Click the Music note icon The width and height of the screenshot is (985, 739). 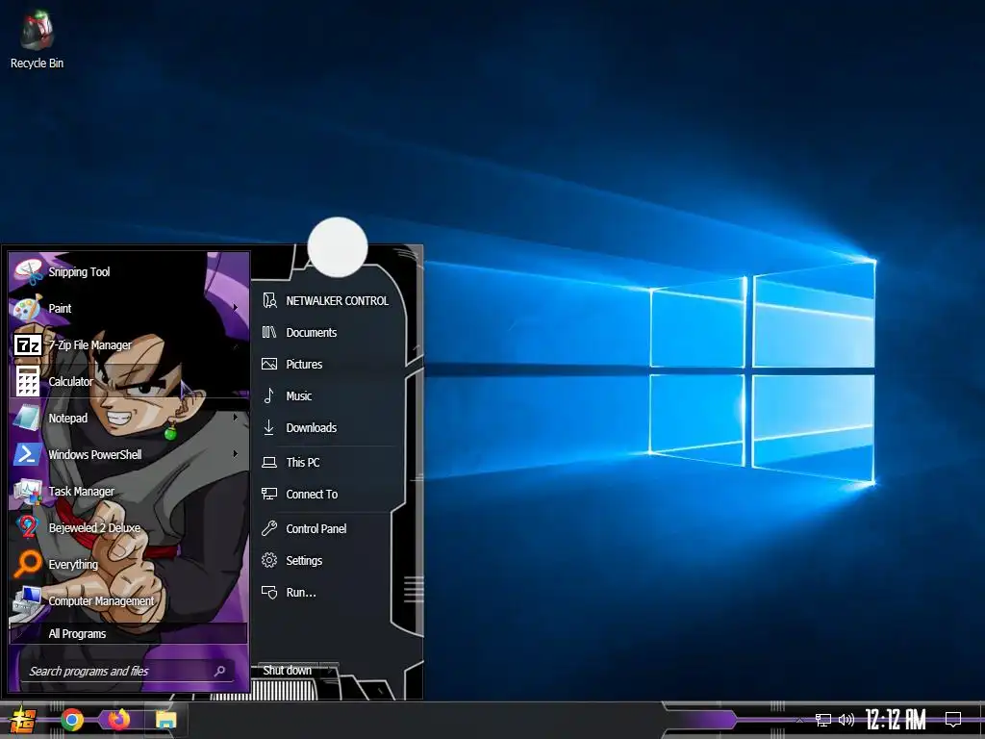pos(269,395)
